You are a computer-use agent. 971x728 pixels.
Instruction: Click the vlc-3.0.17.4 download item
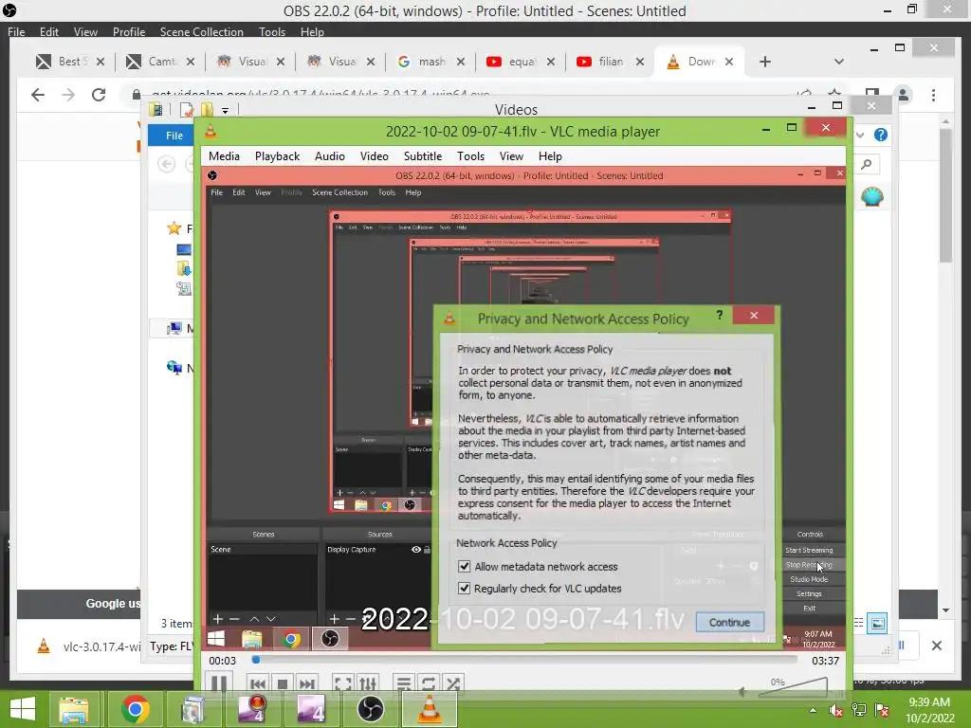point(90,646)
